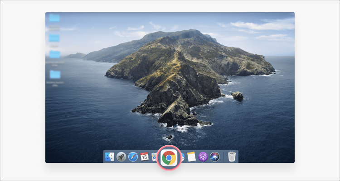The height and width of the screenshot is (181, 340).
Task: Open Calendar icon showing 15
Action: [x=145, y=157]
